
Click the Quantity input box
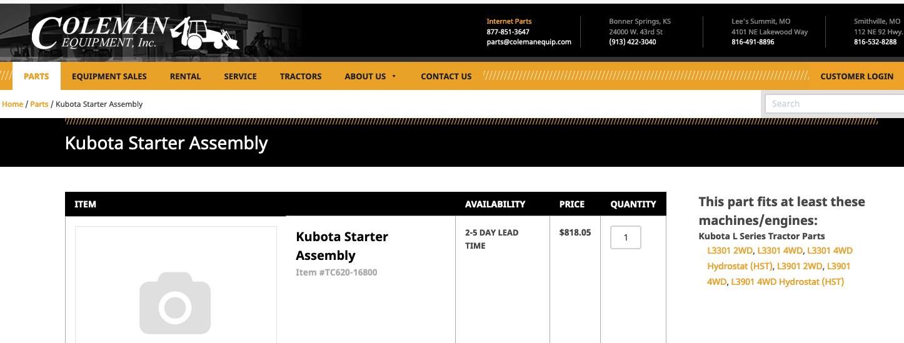[626, 237]
